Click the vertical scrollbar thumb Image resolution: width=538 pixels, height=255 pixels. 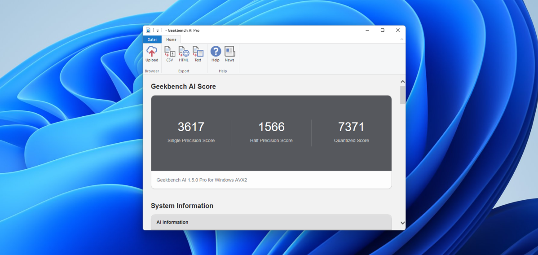(402, 95)
